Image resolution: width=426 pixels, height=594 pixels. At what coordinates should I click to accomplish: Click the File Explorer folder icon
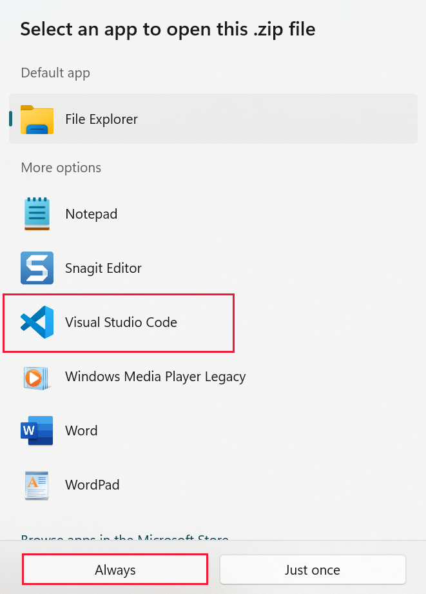[37, 119]
